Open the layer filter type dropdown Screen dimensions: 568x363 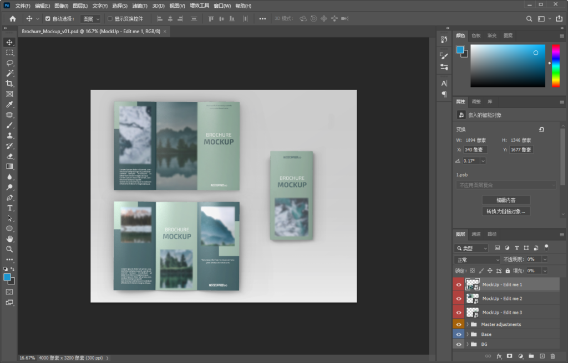[x=471, y=248]
